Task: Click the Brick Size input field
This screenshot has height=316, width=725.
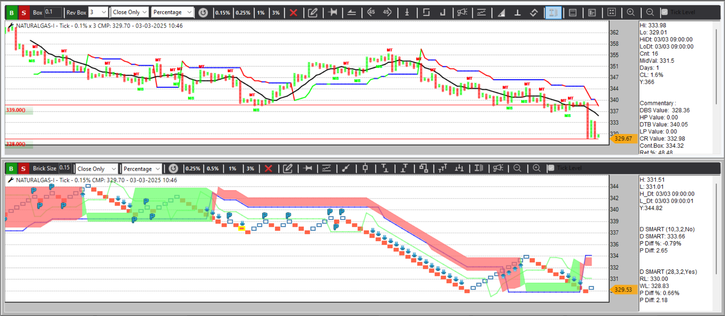Action: pos(65,168)
